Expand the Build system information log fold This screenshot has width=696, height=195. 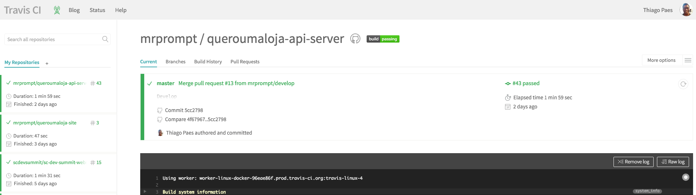(x=145, y=191)
